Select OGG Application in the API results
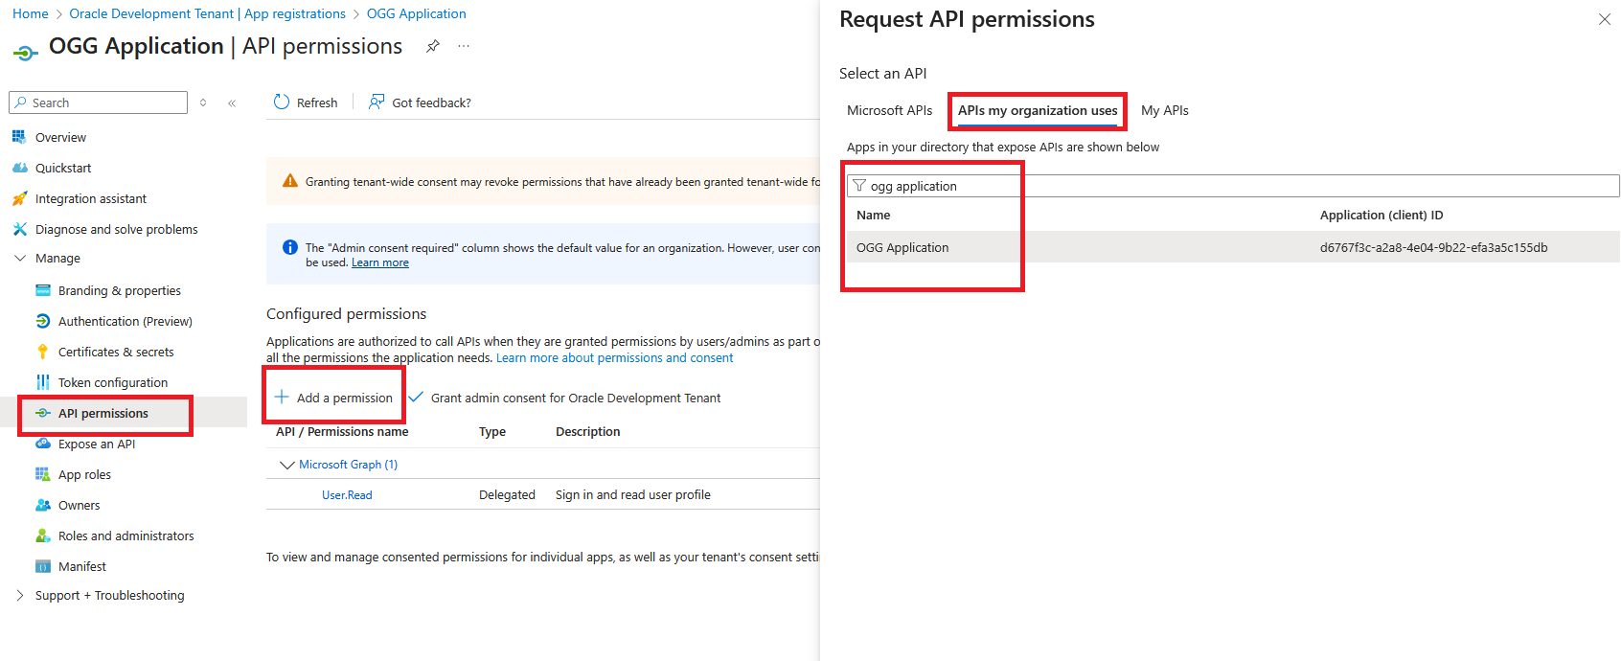The width and height of the screenshot is (1621, 661). [902, 247]
